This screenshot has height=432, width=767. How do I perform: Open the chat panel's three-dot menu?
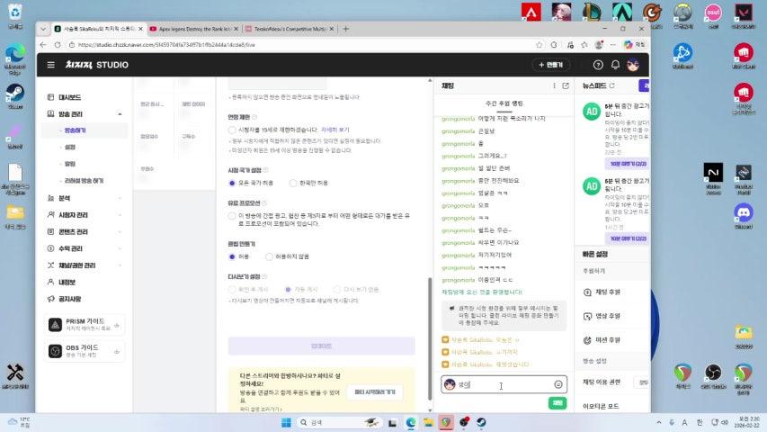[x=553, y=85]
